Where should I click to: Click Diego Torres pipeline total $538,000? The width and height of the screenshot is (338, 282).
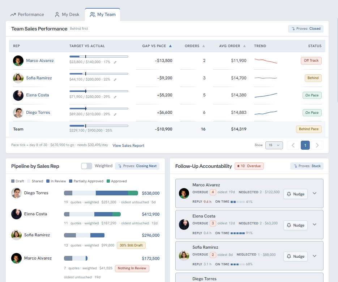(151, 193)
